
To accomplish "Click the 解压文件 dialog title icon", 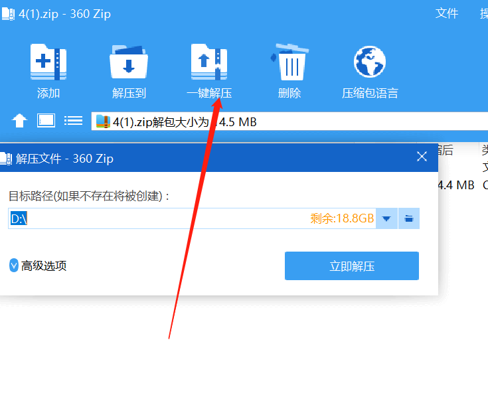I will (5, 159).
